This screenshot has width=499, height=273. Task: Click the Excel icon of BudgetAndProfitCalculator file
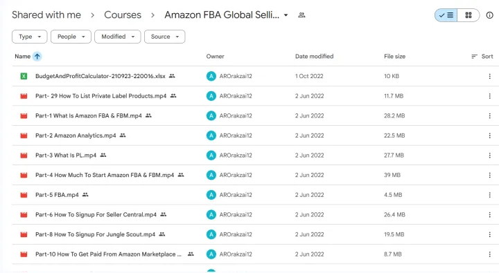coord(24,76)
